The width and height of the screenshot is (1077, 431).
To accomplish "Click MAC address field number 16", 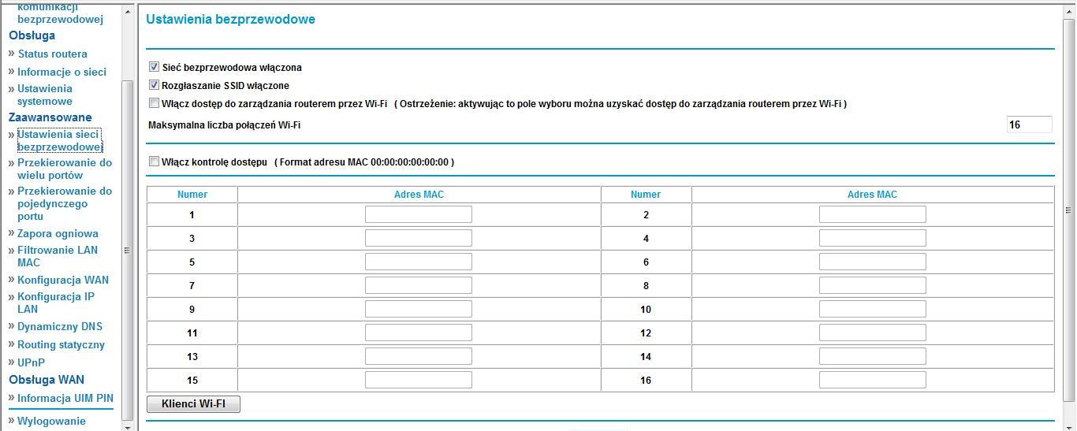I will pyautogui.click(x=872, y=380).
